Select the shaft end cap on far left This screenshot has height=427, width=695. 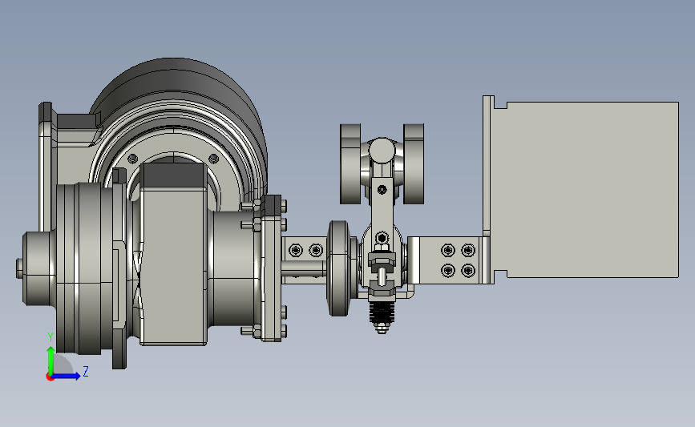point(20,268)
